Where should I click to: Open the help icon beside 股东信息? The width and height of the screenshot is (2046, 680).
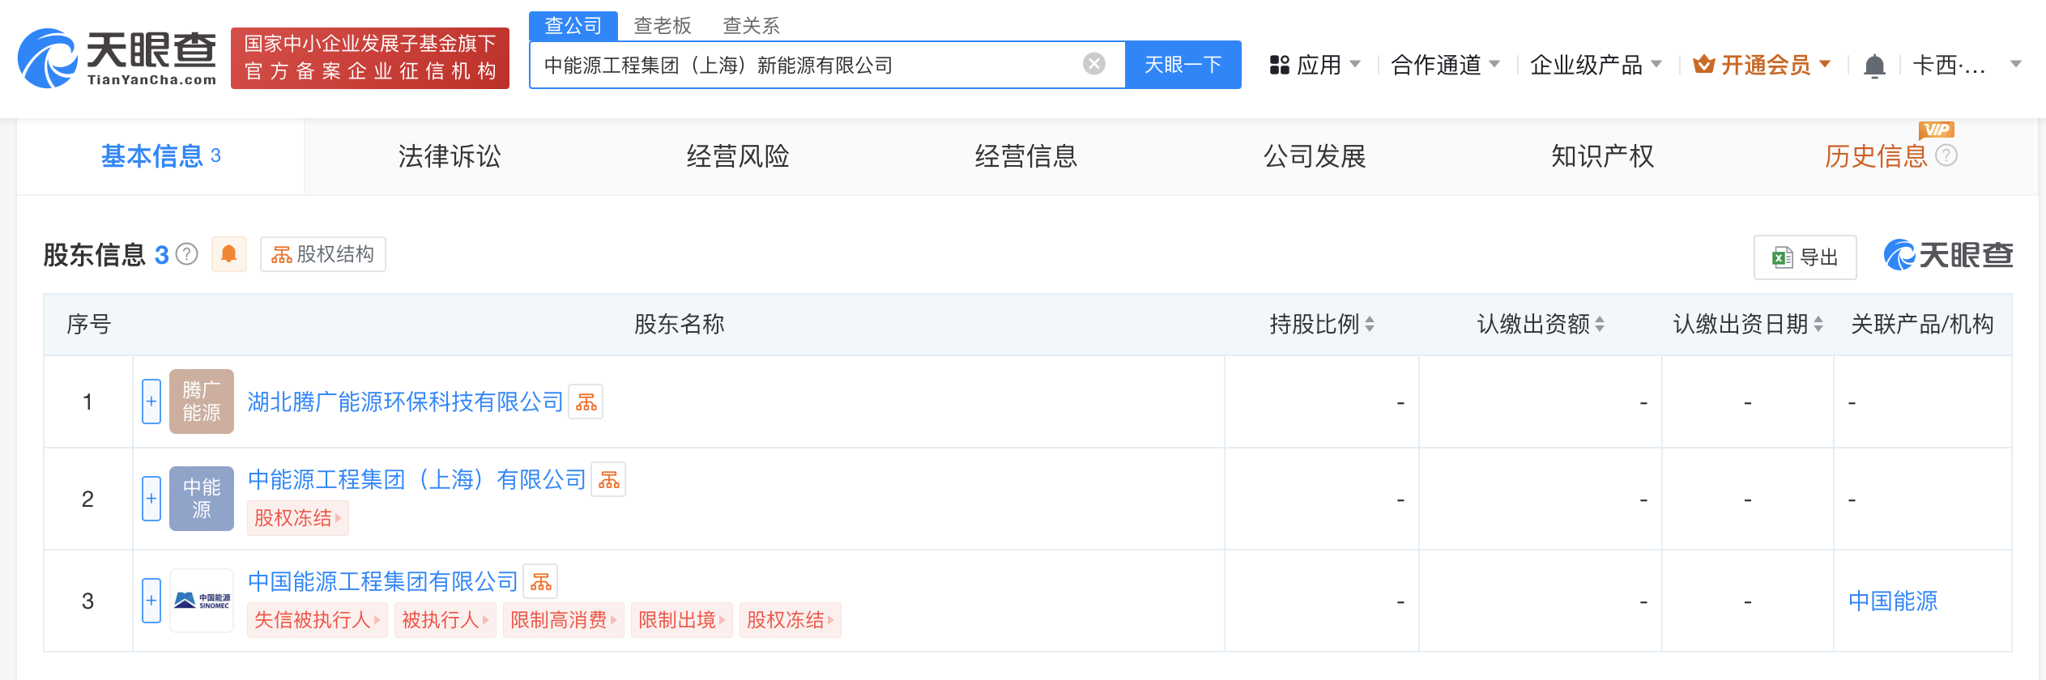pos(187,254)
